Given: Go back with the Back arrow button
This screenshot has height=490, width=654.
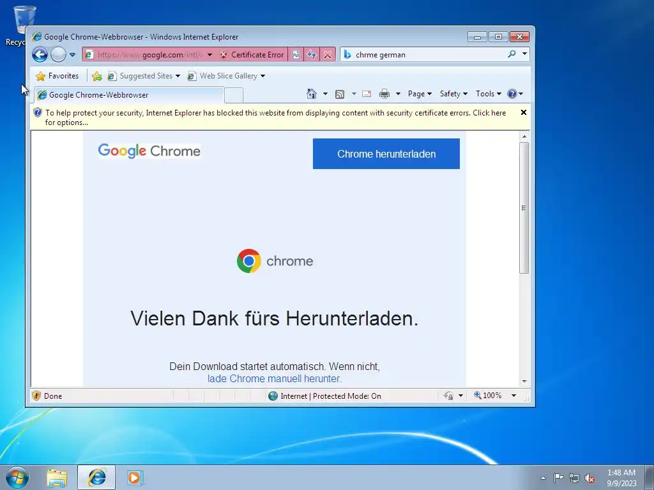Looking at the screenshot, I should [x=40, y=55].
